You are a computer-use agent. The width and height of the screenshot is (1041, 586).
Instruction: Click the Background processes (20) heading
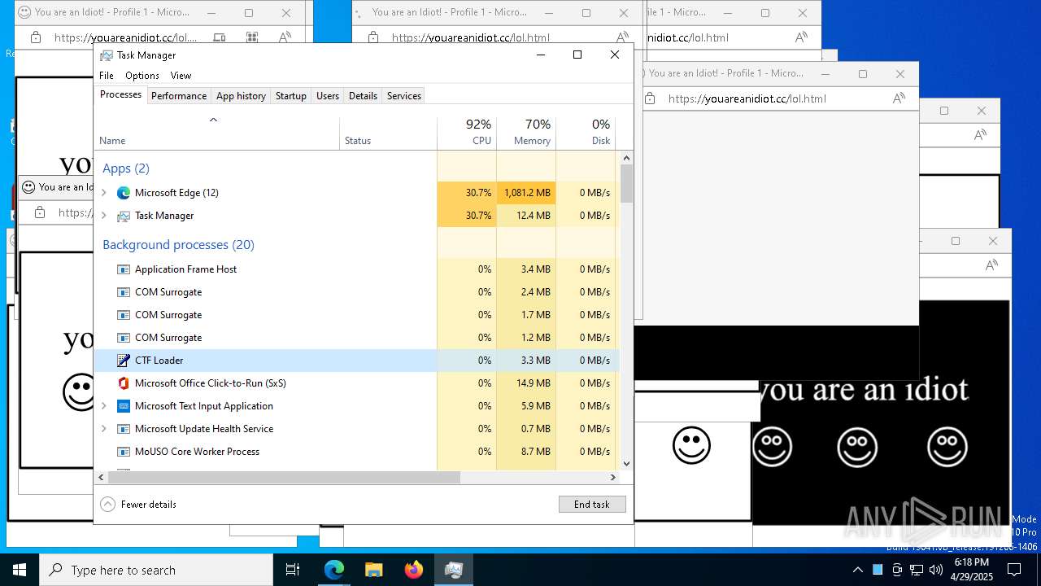178,245
